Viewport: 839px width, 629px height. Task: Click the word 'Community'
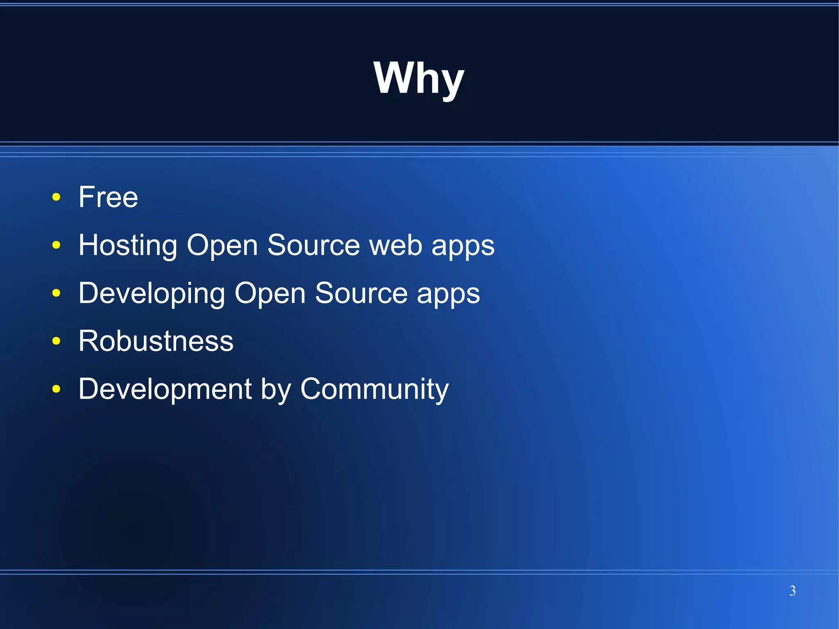point(374,389)
